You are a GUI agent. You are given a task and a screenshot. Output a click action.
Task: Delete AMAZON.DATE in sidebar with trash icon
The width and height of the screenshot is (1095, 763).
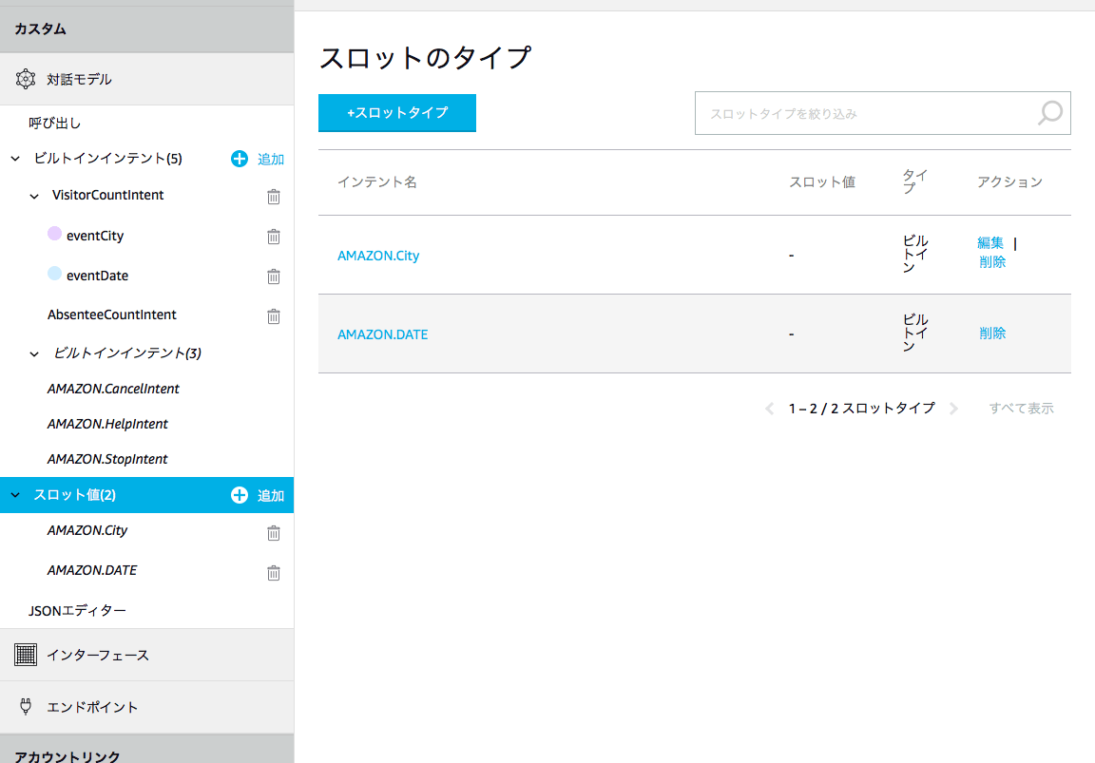click(x=274, y=572)
